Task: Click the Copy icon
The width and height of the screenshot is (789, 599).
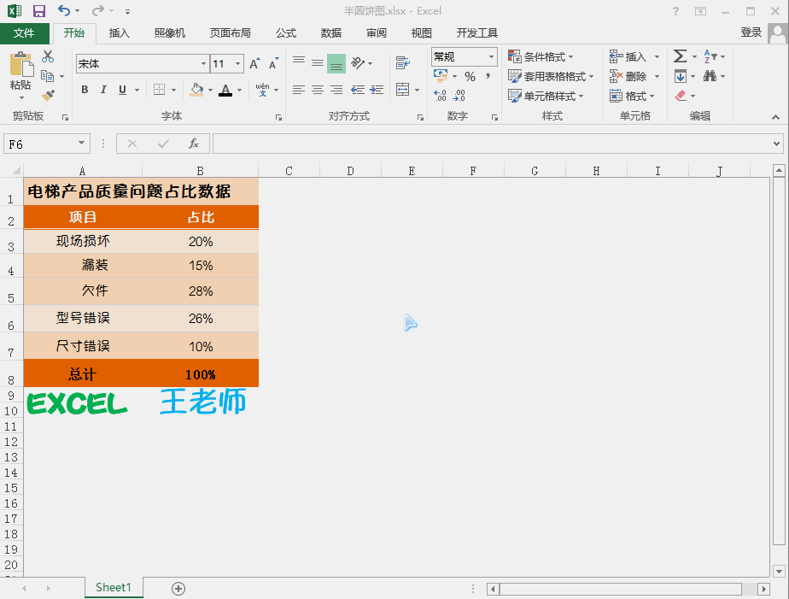Action: click(x=48, y=76)
